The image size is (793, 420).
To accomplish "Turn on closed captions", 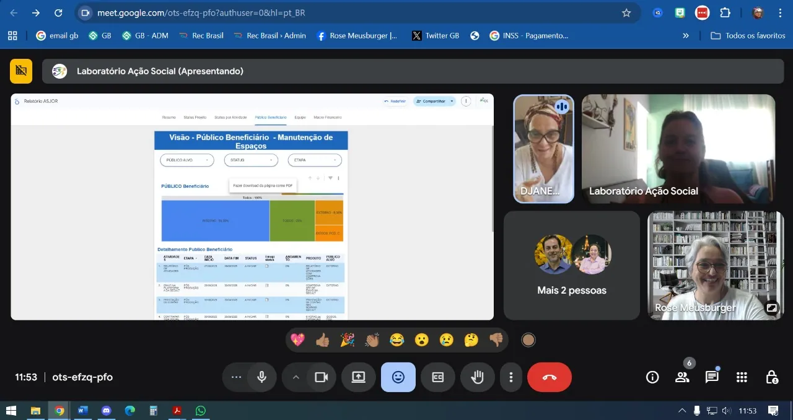I will [438, 377].
